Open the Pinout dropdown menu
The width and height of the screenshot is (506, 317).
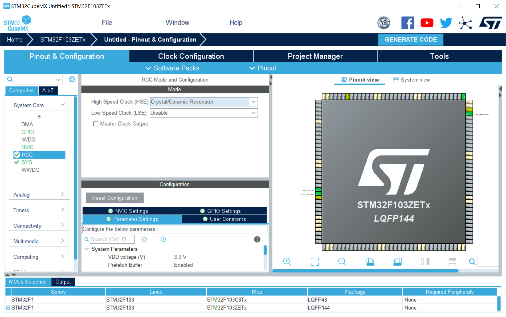point(263,68)
